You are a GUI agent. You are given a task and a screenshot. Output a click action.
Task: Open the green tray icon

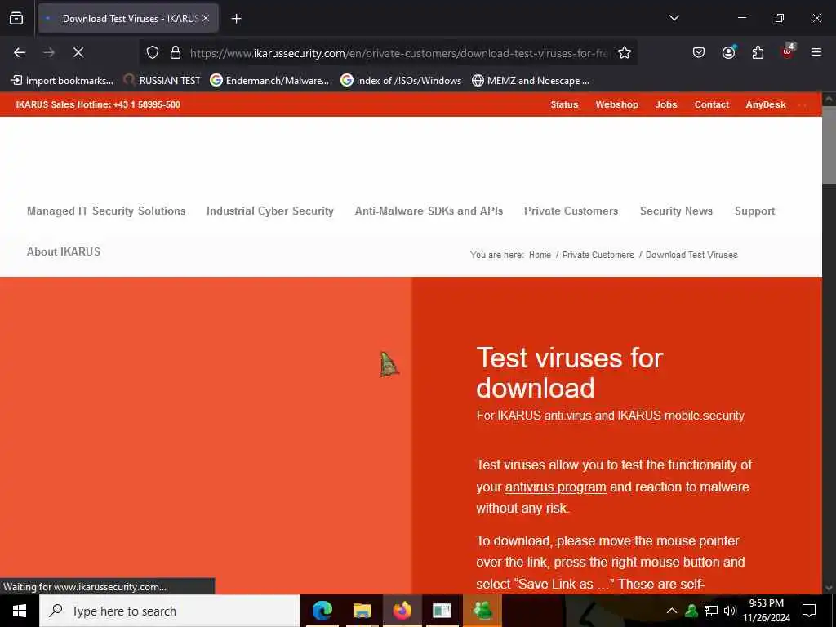click(x=691, y=611)
